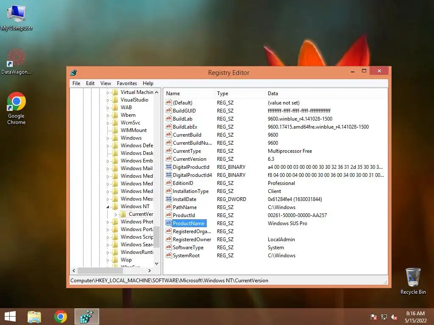The width and height of the screenshot is (434, 325).
Task: Select the WindowsRuntime key
Action: 136,252
